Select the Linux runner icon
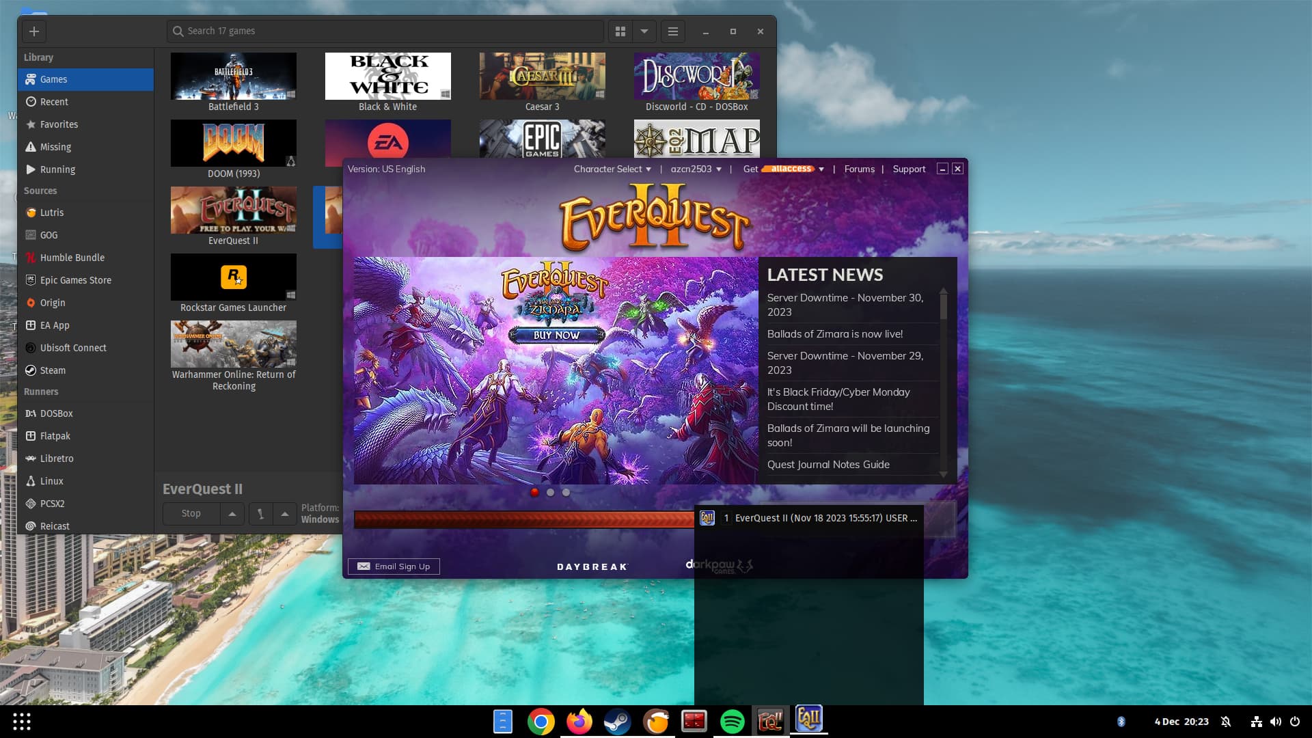 [31, 481]
